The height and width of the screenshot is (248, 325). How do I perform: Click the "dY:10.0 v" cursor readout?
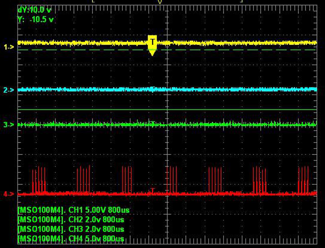(34, 10)
